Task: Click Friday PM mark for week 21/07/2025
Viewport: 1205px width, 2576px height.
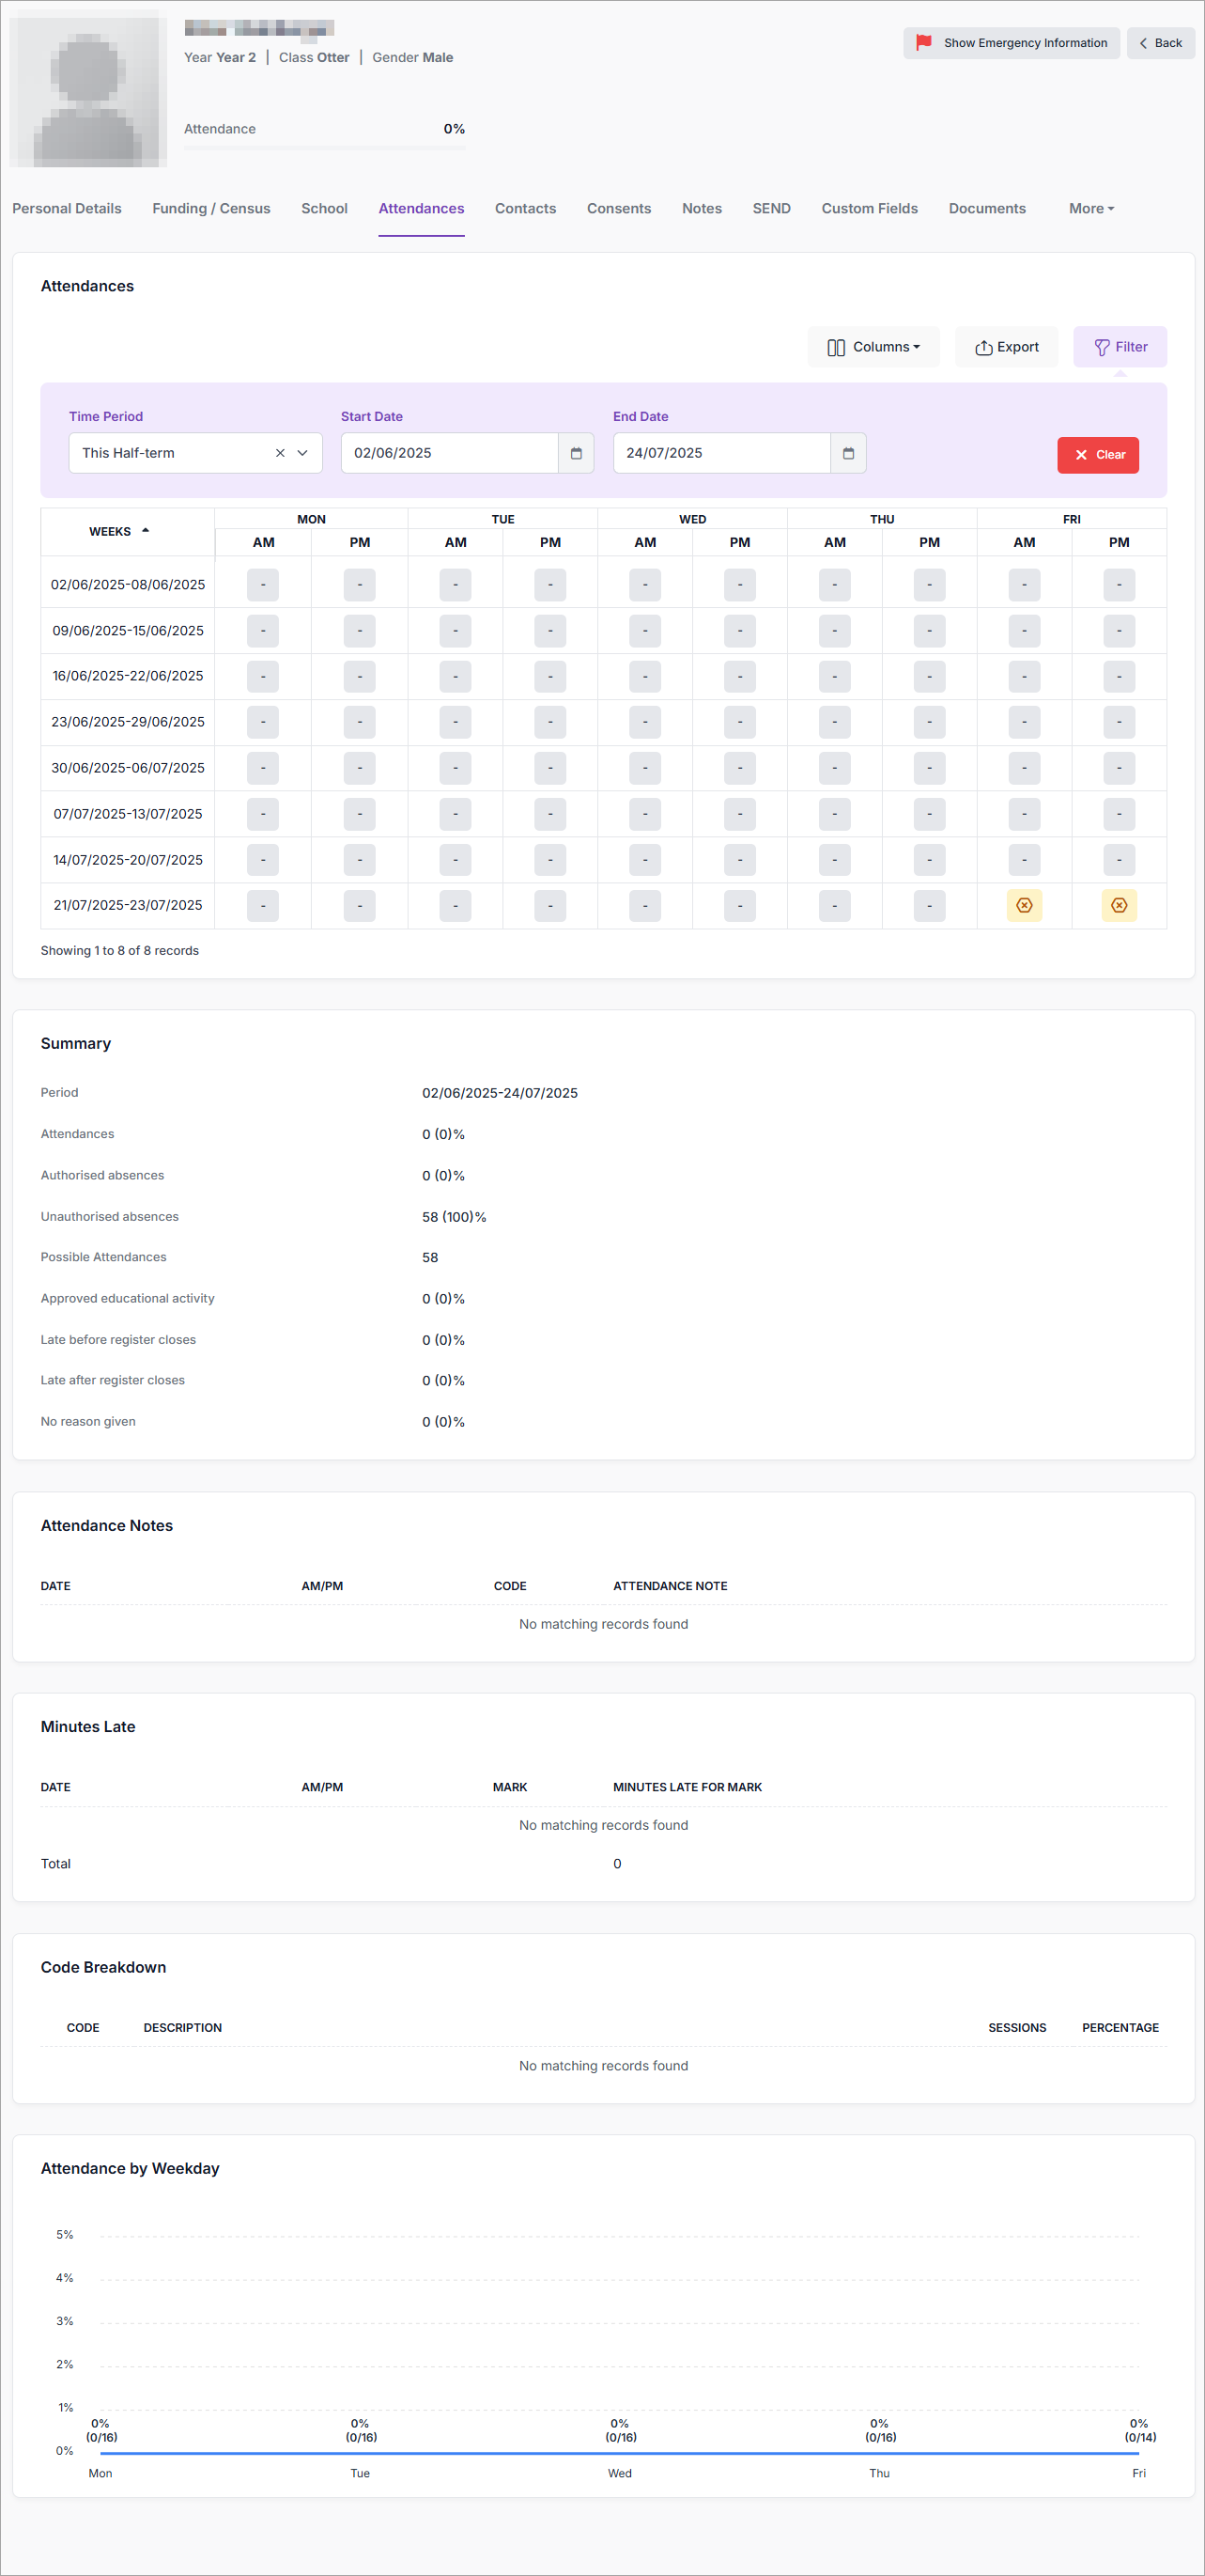Action: 1118,905
